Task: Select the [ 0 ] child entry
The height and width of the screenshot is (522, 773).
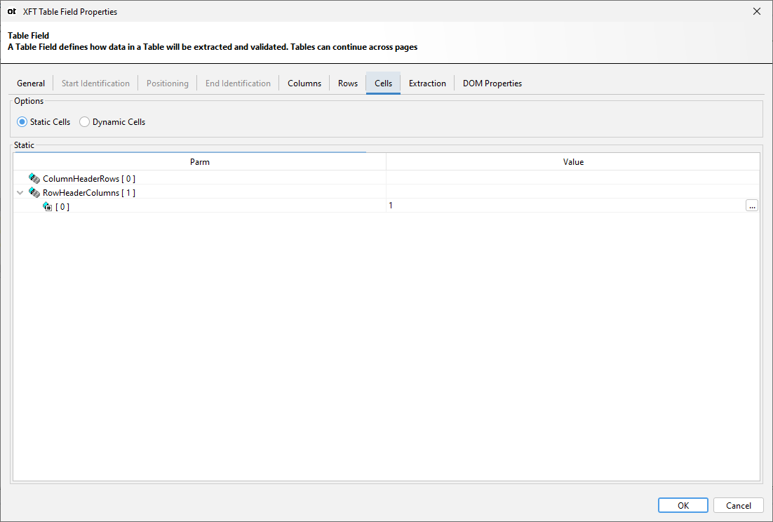Action: coord(62,206)
